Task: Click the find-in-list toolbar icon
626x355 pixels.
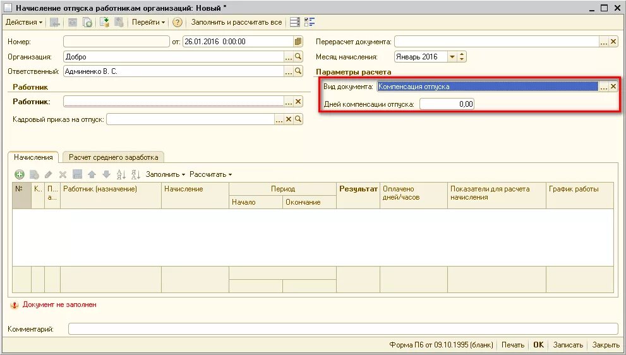Action: pyautogui.click(x=55, y=22)
